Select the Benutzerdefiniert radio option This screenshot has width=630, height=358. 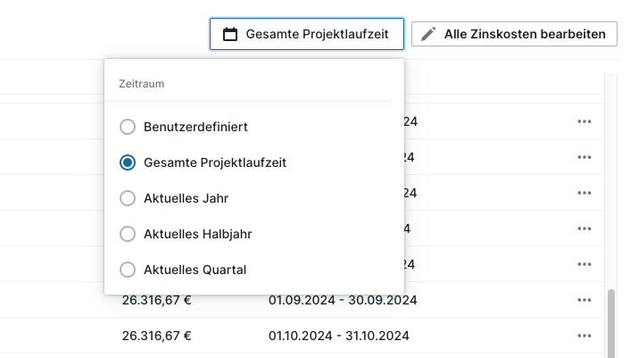128,127
